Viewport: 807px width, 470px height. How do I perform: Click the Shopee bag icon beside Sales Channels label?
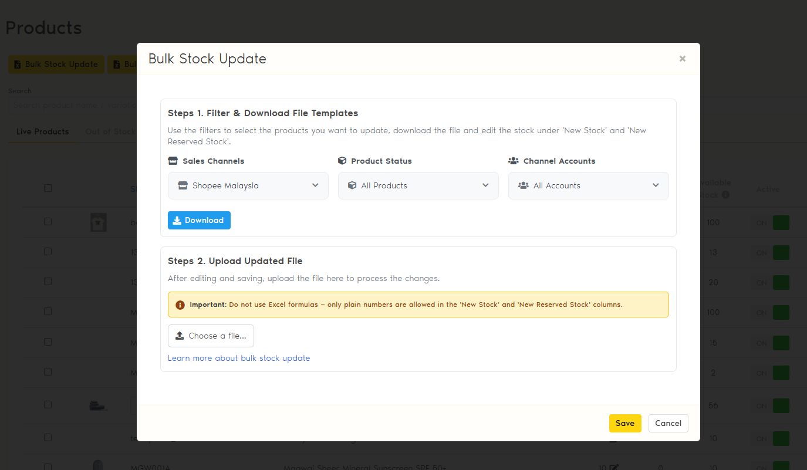coord(173,160)
